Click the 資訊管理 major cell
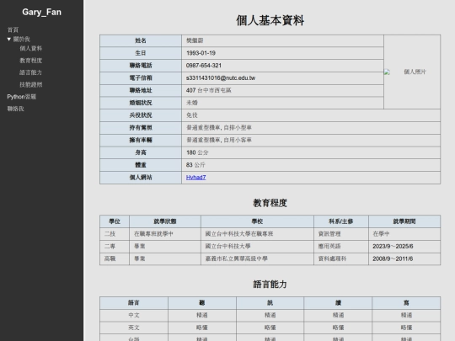The height and width of the screenshot is (341, 455). pyautogui.click(x=341, y=234)
